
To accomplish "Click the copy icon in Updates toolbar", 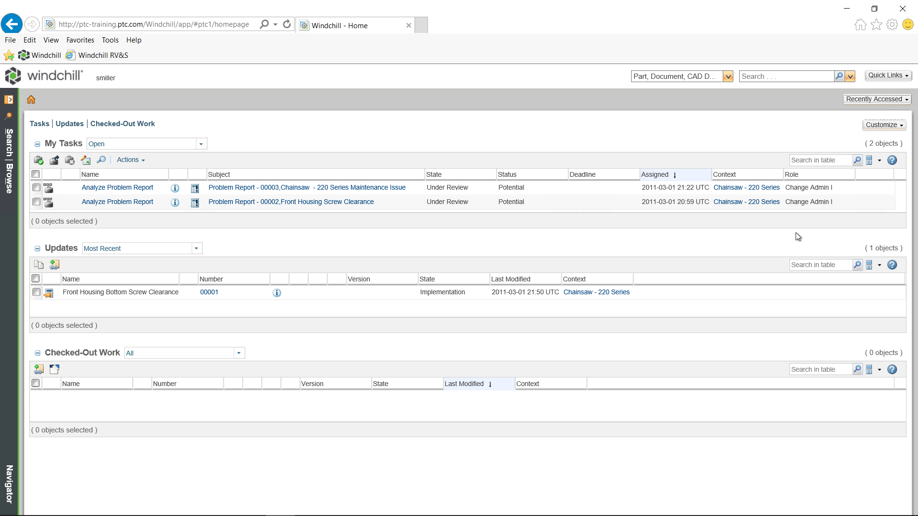I will [39, 265].
